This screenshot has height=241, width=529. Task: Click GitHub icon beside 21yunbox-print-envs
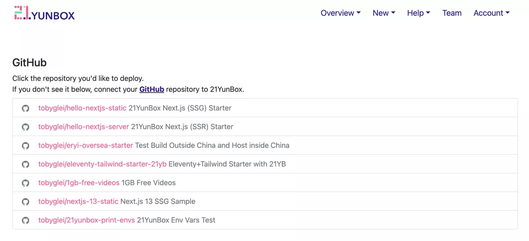26,220
